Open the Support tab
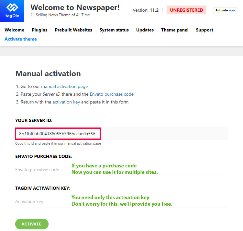This screenshot has width=243, height=231. [204, 30]
